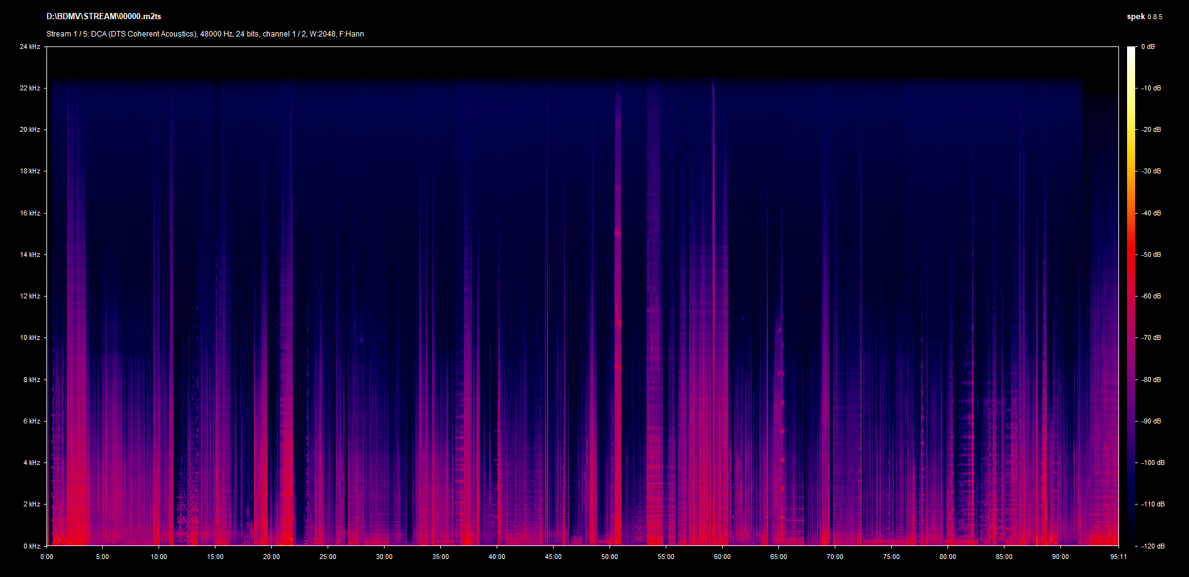1189x577 pixels.
Task: Click the 0 kHz frequency label
Action: tap(32, 546)
